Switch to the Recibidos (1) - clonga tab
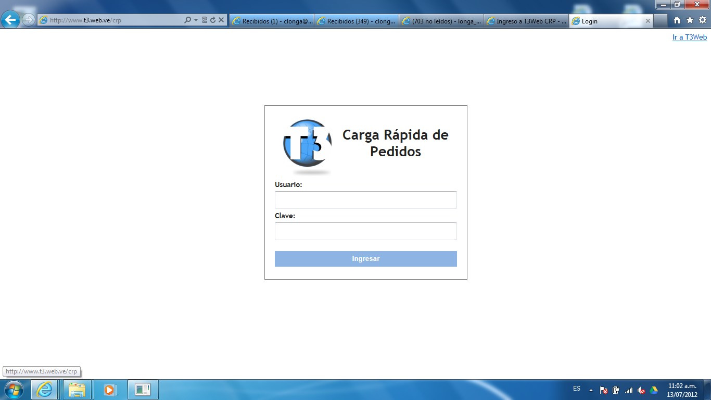Viewport: 711px width, 400px height. [272, 21]
